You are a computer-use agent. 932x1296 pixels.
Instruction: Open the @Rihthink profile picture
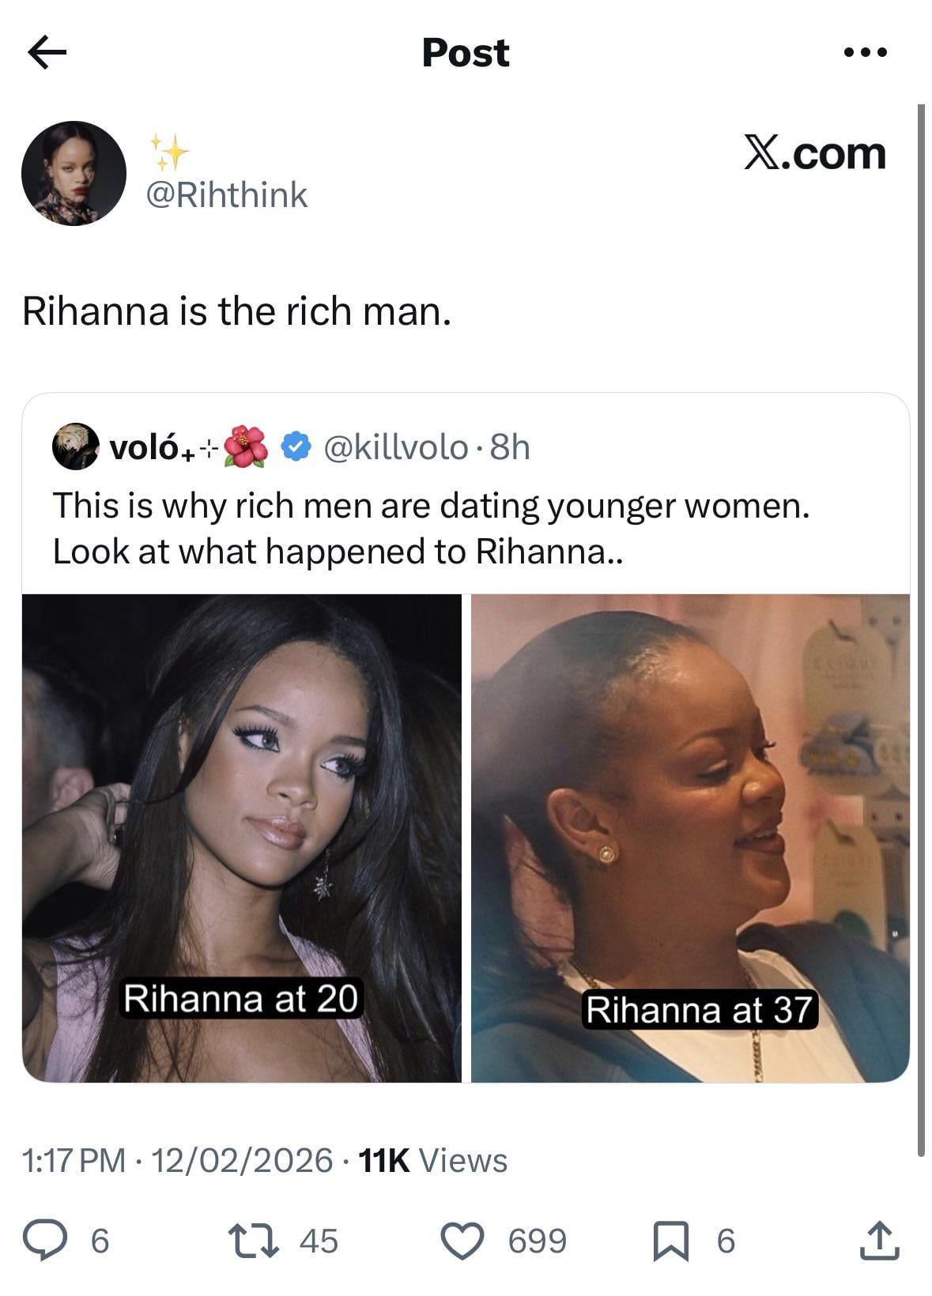pos(74,174)
